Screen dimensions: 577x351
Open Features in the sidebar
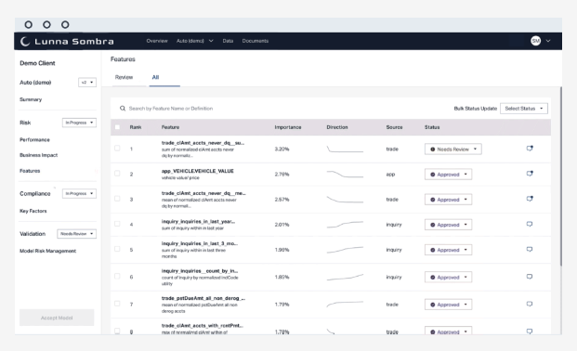[x=30, y=171]
